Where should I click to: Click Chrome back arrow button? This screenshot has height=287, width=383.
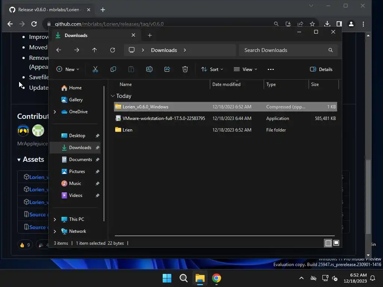pyautogui.click(x=10, y=24)
